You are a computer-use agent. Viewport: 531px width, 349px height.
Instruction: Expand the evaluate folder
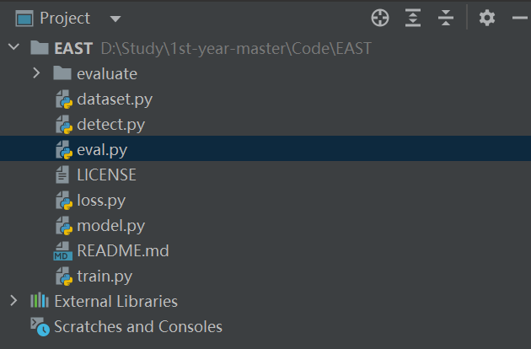coord(36,73)
